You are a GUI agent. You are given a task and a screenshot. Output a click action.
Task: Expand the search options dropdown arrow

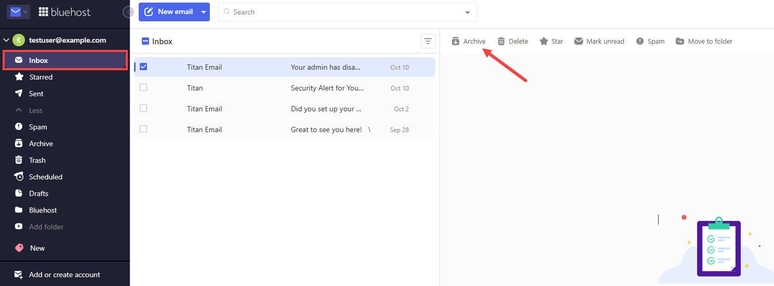point(467,12)
